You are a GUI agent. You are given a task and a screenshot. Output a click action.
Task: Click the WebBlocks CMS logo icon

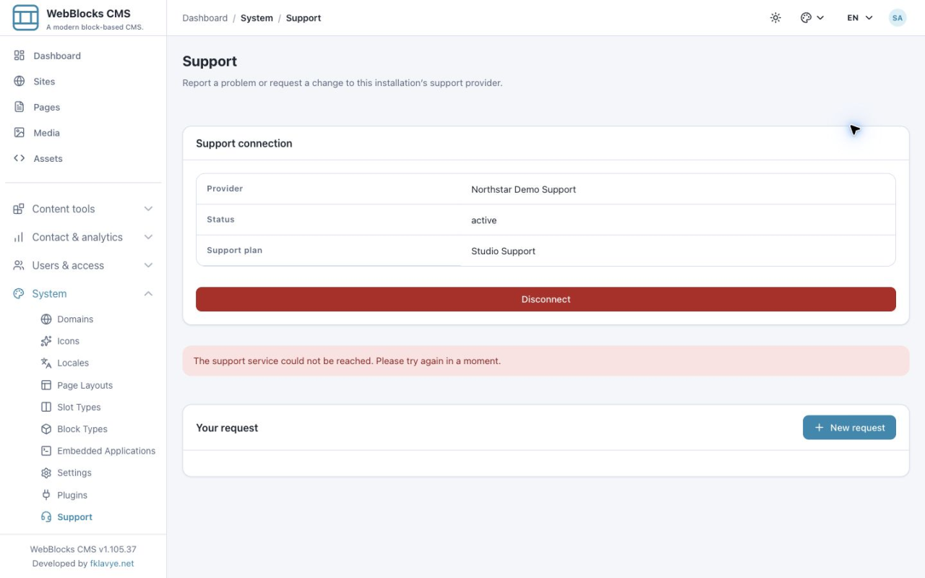[26, 18]
